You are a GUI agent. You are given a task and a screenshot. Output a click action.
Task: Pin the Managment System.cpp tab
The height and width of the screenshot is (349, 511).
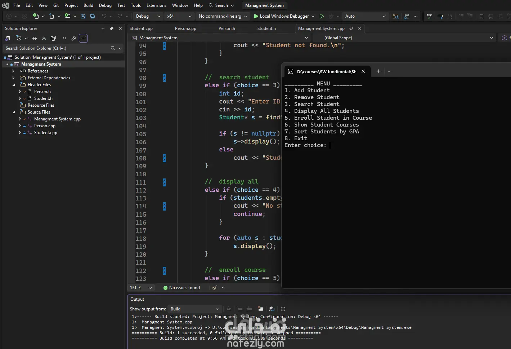(x=351, y=28)
